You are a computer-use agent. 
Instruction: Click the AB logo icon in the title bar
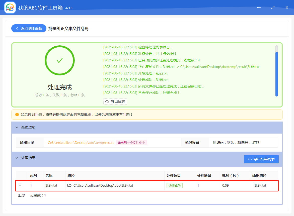tap(10, 7)
